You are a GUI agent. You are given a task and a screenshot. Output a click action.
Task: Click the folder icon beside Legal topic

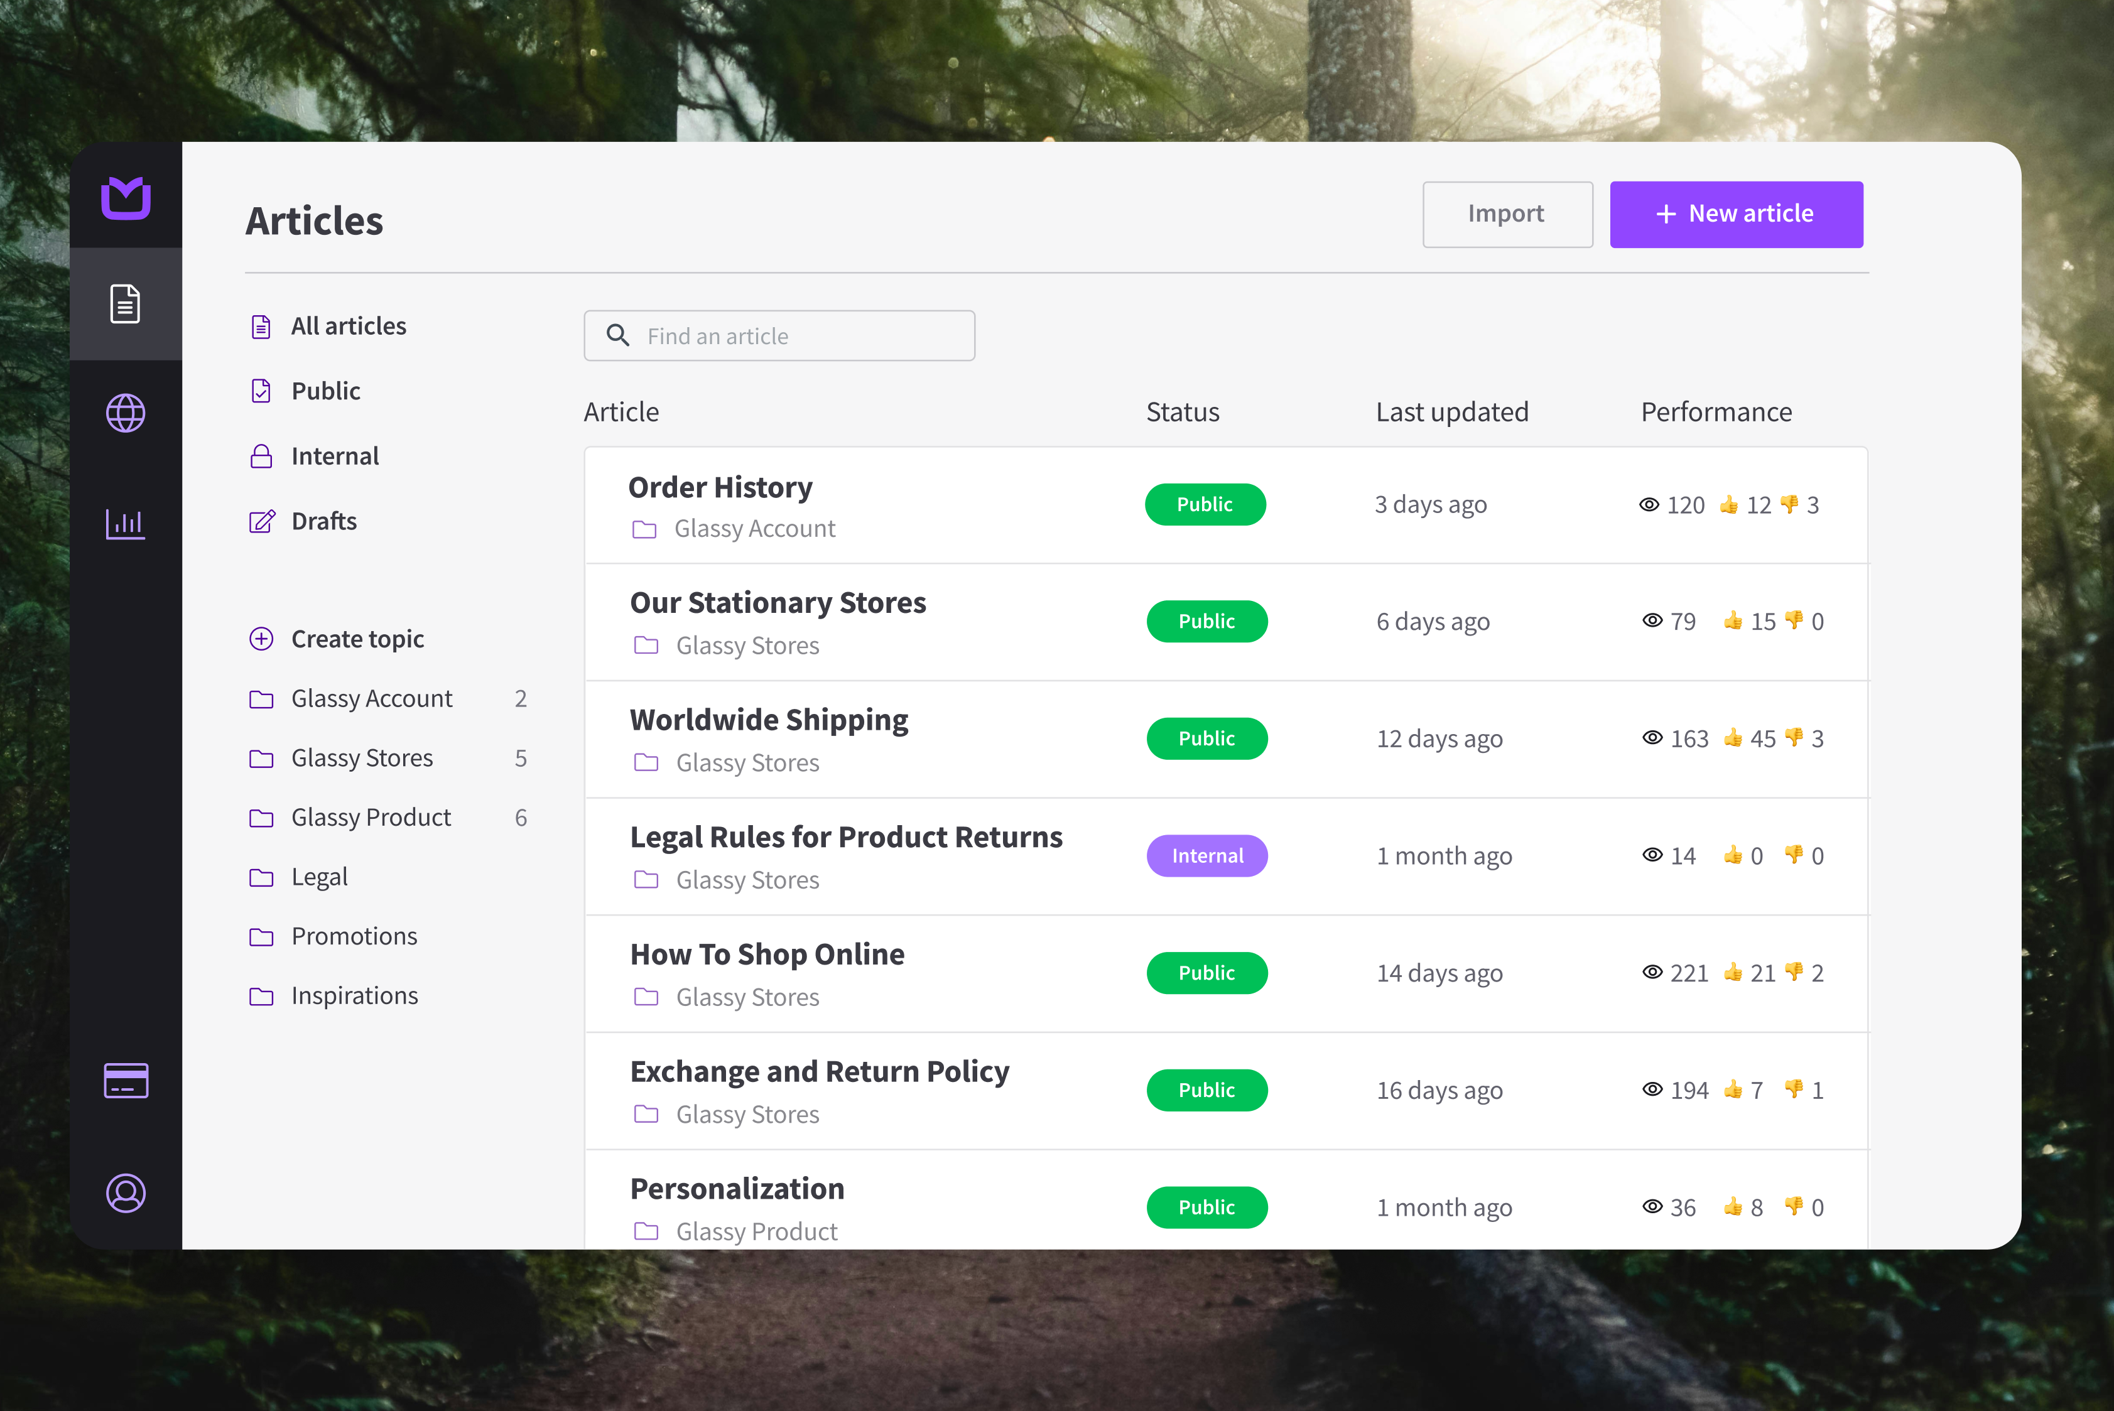[261, 877]
